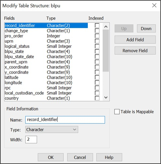Select the pro_order field row
This screenshot has height=164, width=161.
click(46, 36)
